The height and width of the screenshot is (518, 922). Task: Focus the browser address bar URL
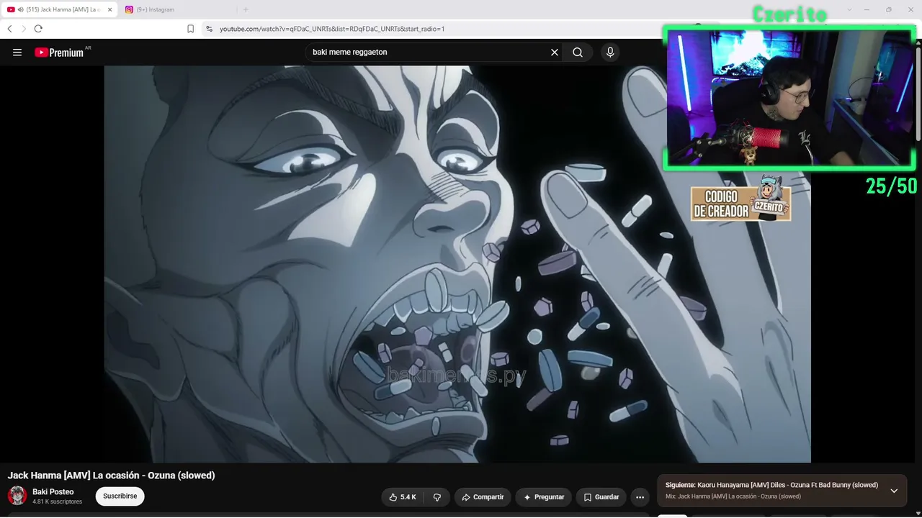pos(332,29)
